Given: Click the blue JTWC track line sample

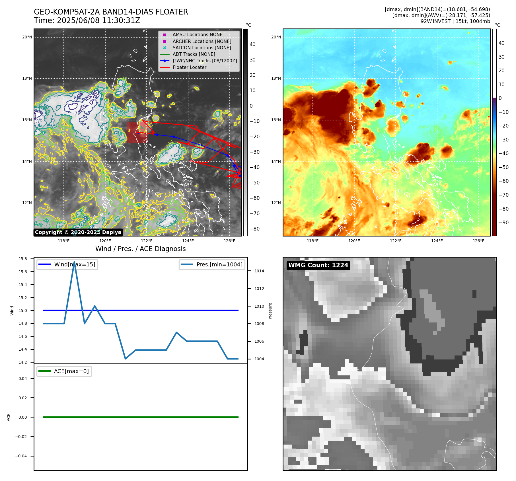Looking at the screenshot, I should pyautogui.click(x=165, y=61).
